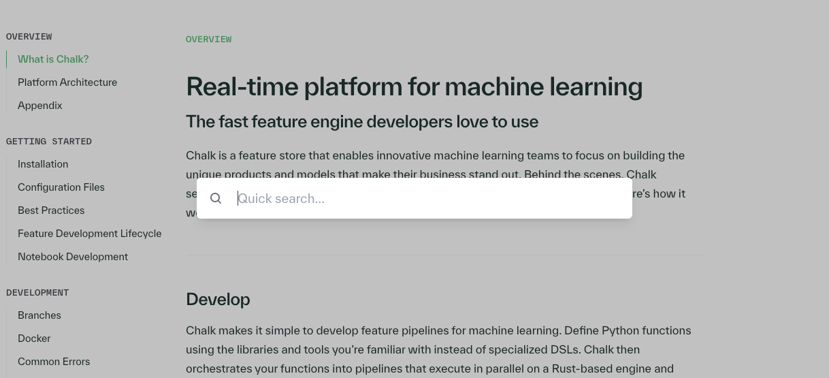Open the Best Practices page
Viewport: 829px width, 378px height.
coord(51,210)
